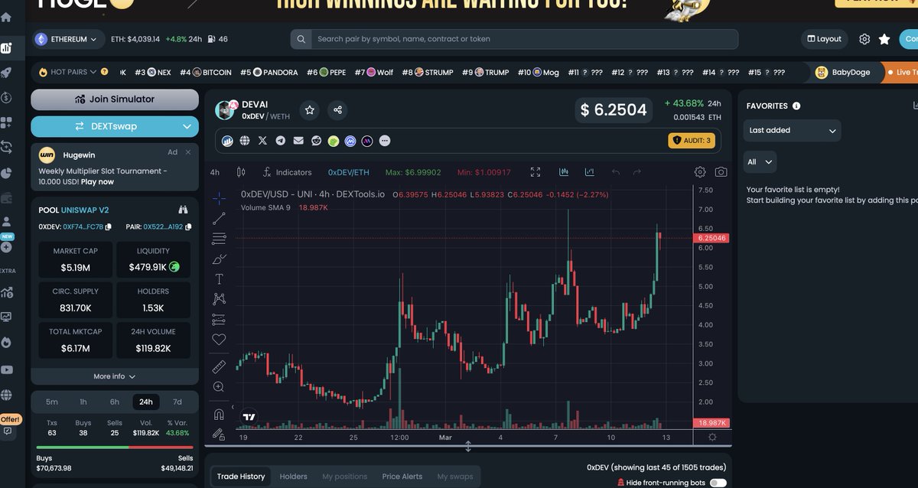Open the top bar settings gear

[864, 39]
